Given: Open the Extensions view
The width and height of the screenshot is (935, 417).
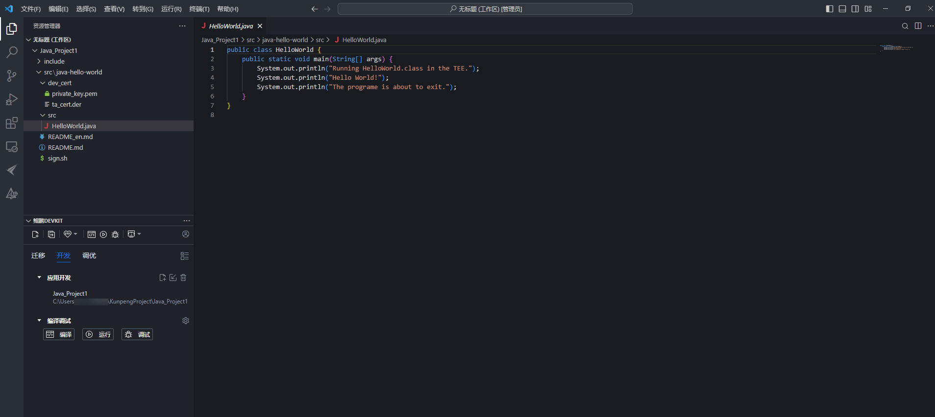Looking at the screenshot, I should point(12,123).
